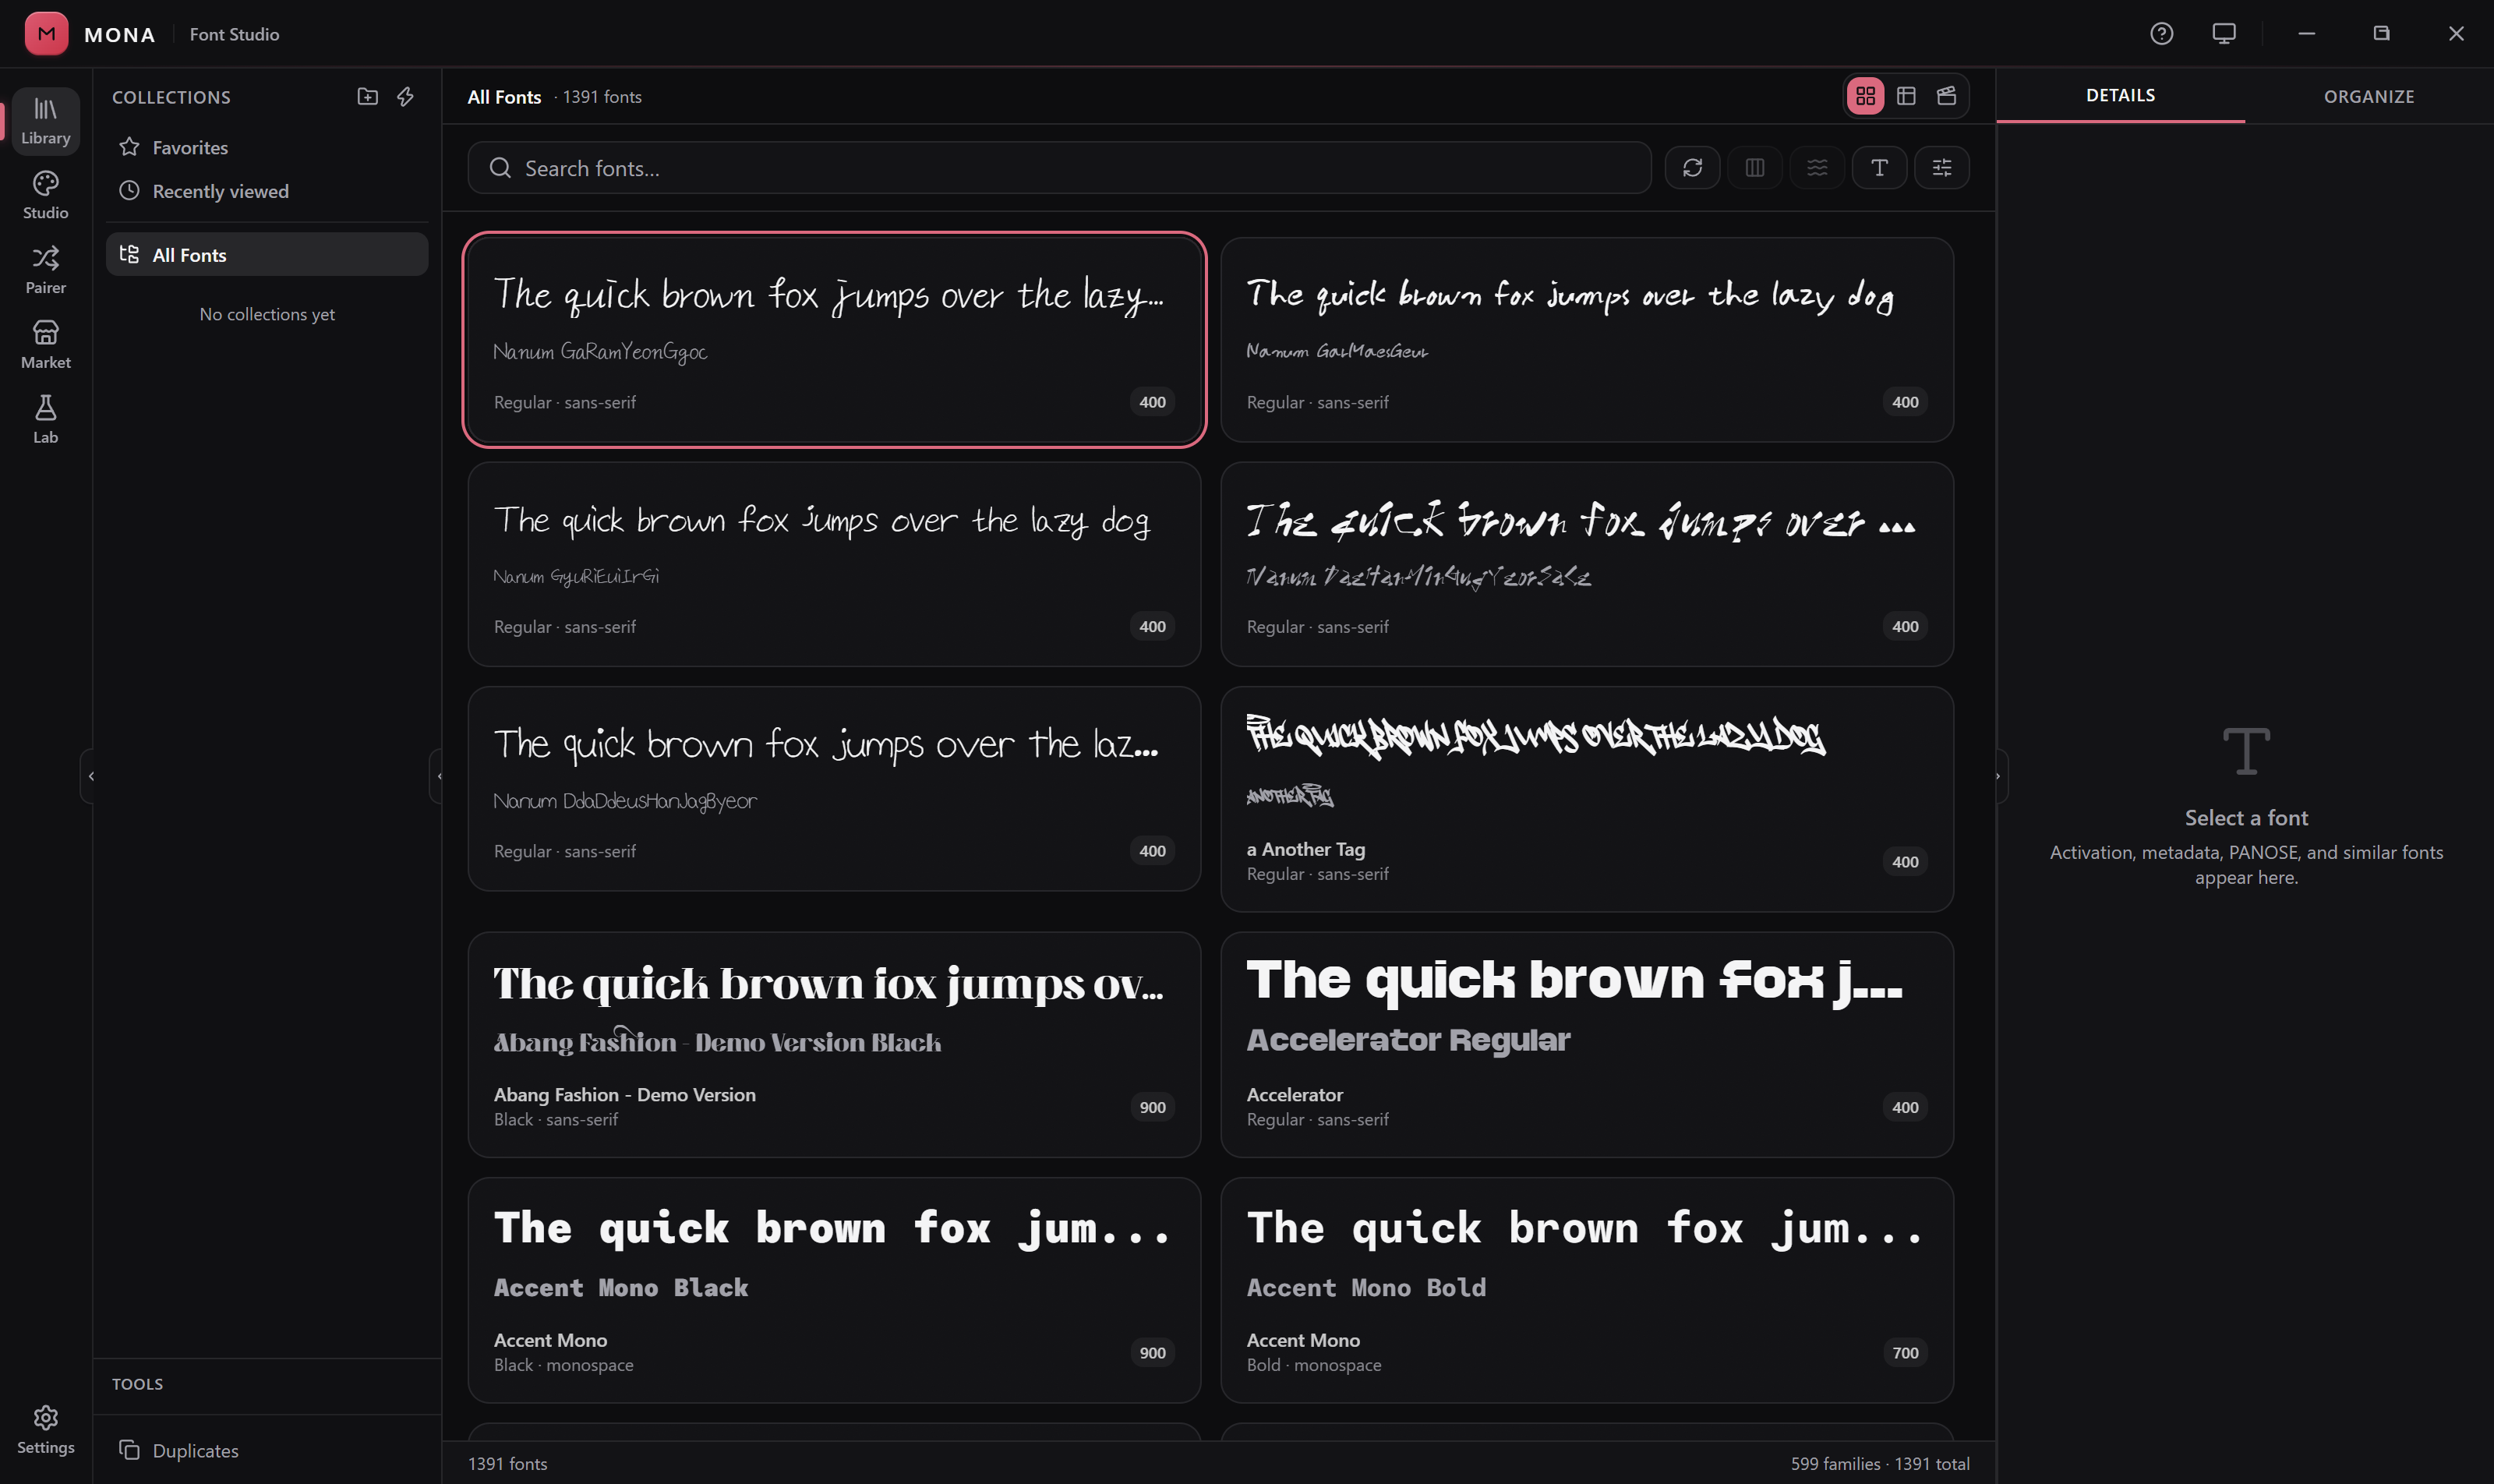Click the "Black · monospace" style label
This screenshot has height=1484, width=2494.
tap(564, 1365)
